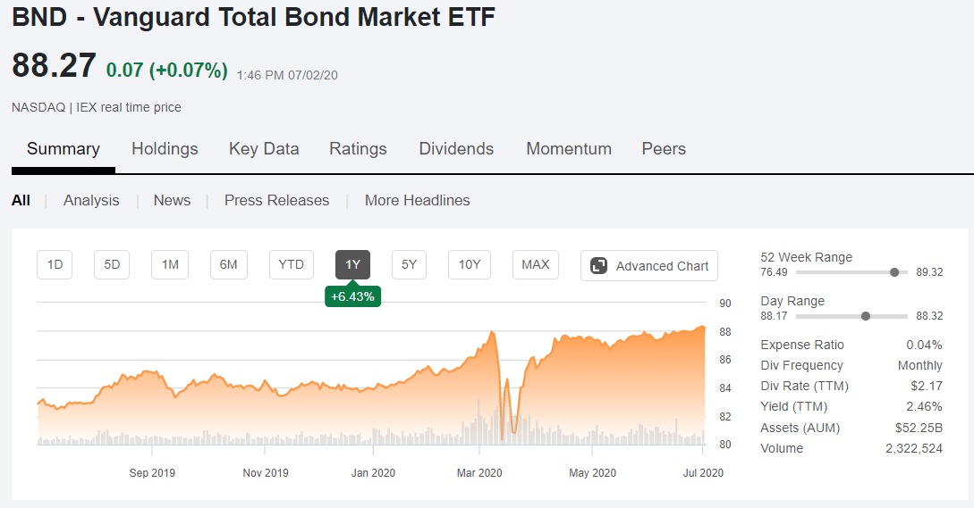Select the 5D chart range
Image resolution: width=974 pixels, height=508 pixels.
(x=112, y=265)
